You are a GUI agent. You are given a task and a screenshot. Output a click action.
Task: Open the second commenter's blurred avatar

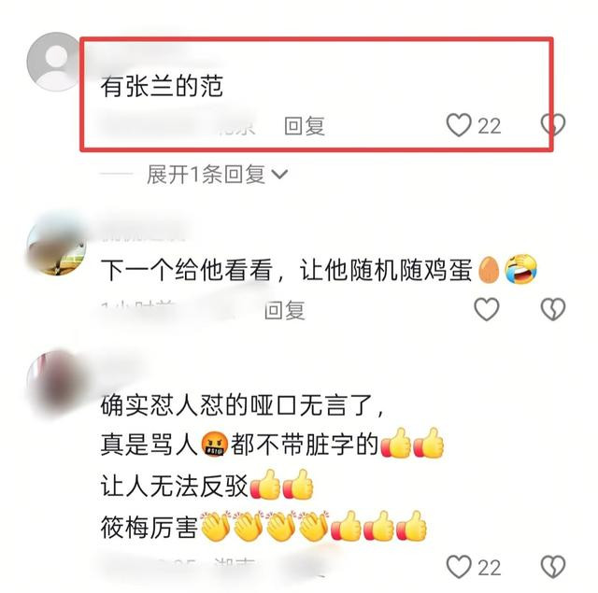pyautogui.click(x=56, y=246)
